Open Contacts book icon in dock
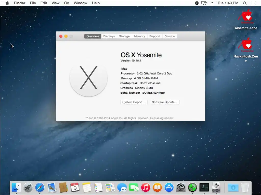Screen dimensions: 261x195 point(63,187)
